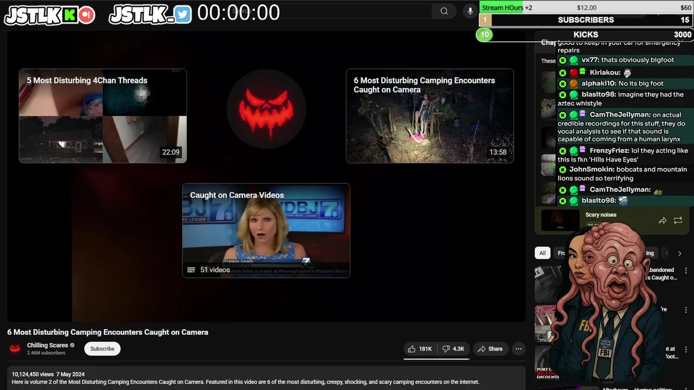Click the Afterhours video title at bottom
The image size is (694, 390).
click(x=638, y=388)
